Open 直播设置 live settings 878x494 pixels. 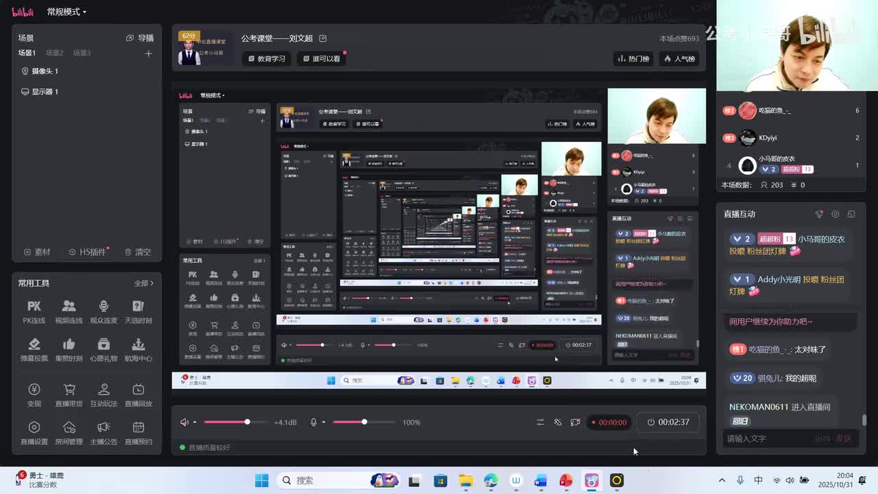click(34, 433)
